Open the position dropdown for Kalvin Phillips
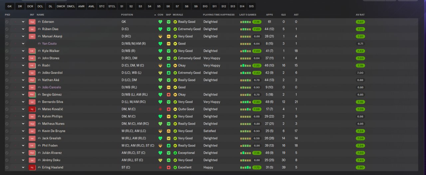 click(23, 117)
